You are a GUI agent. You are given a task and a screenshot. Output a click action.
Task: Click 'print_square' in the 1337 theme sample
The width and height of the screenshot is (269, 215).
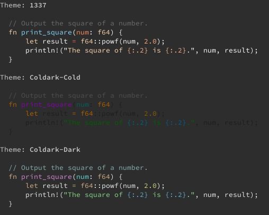point(47,32)
